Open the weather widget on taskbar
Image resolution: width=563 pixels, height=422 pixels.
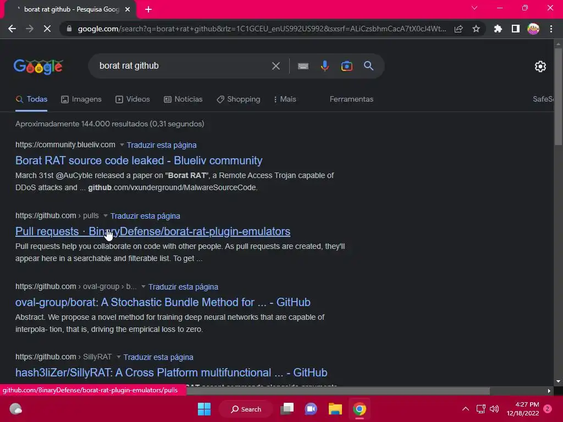pos(15,409)
